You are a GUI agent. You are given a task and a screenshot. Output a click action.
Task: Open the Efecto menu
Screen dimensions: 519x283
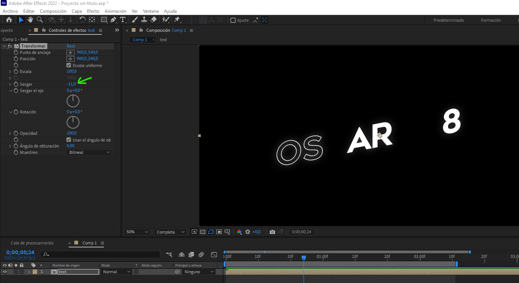coord(93,11)
